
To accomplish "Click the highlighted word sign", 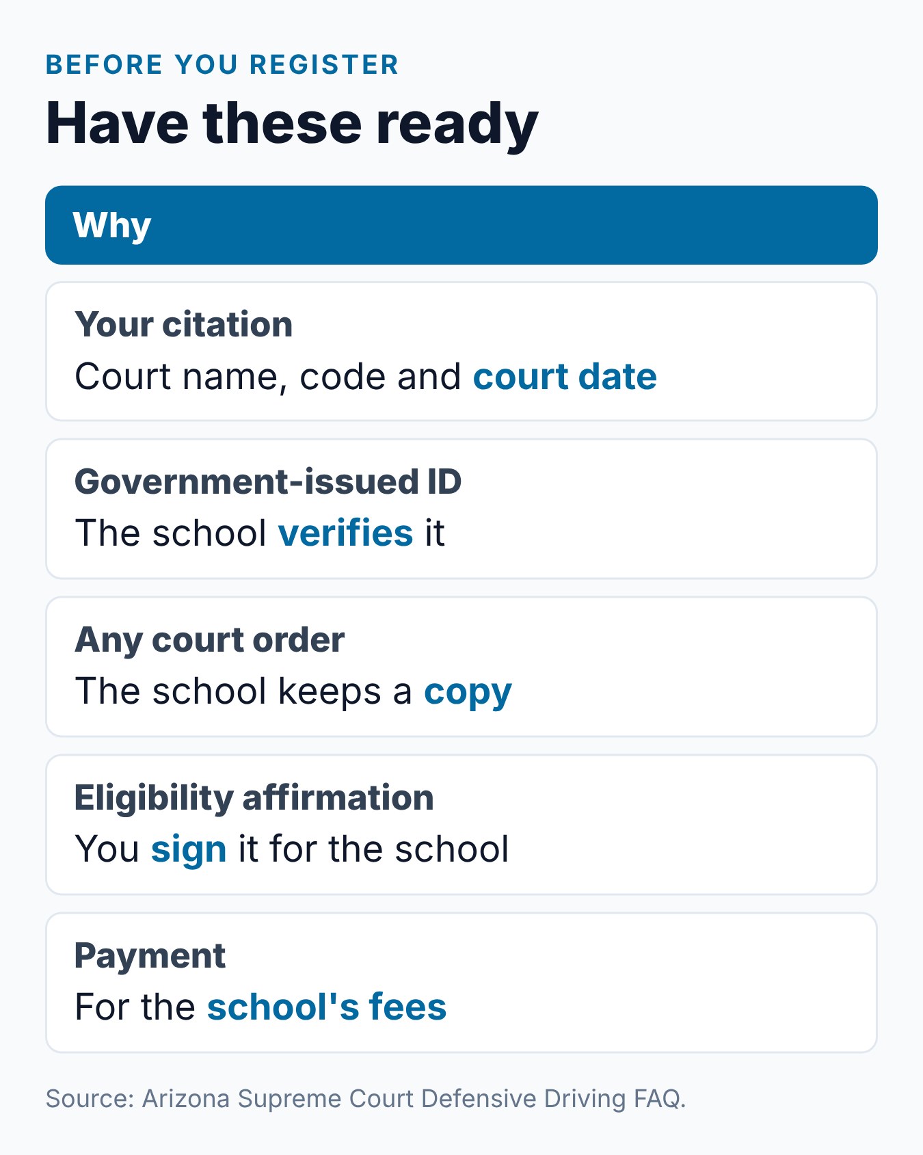I will point(189,850).
